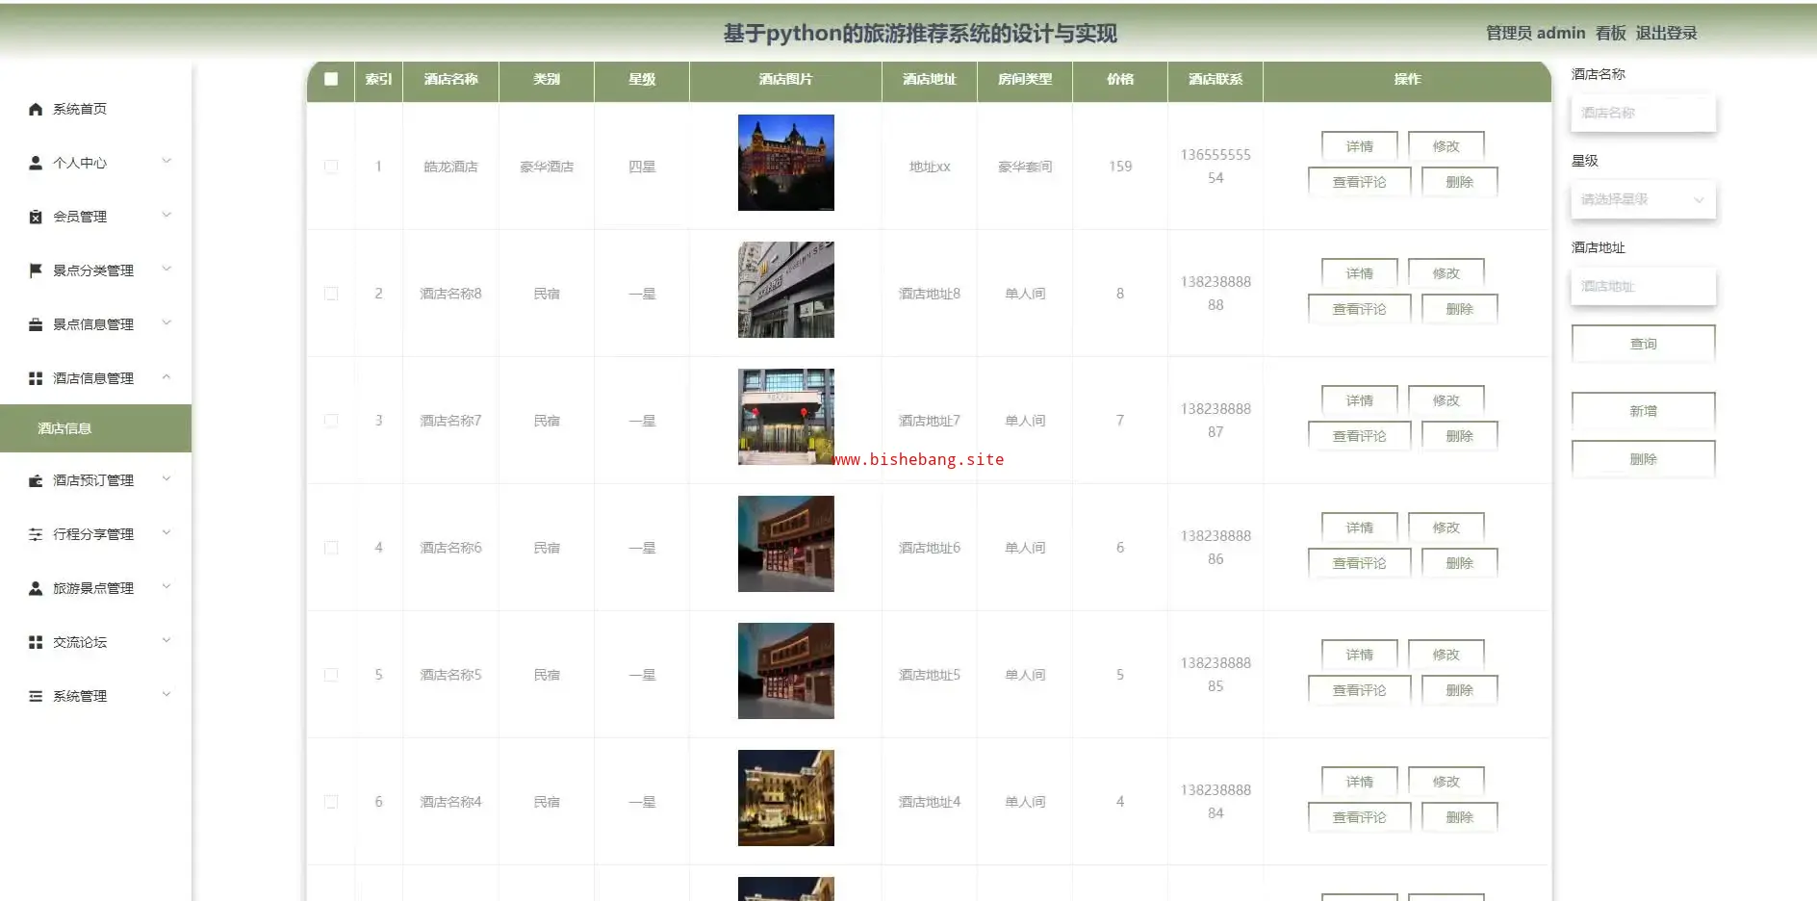The width and height of the screenshot is (1817, 901).
Task: Click the side-panel 删除 batch delete button
Action: [x=1643, y=459]
